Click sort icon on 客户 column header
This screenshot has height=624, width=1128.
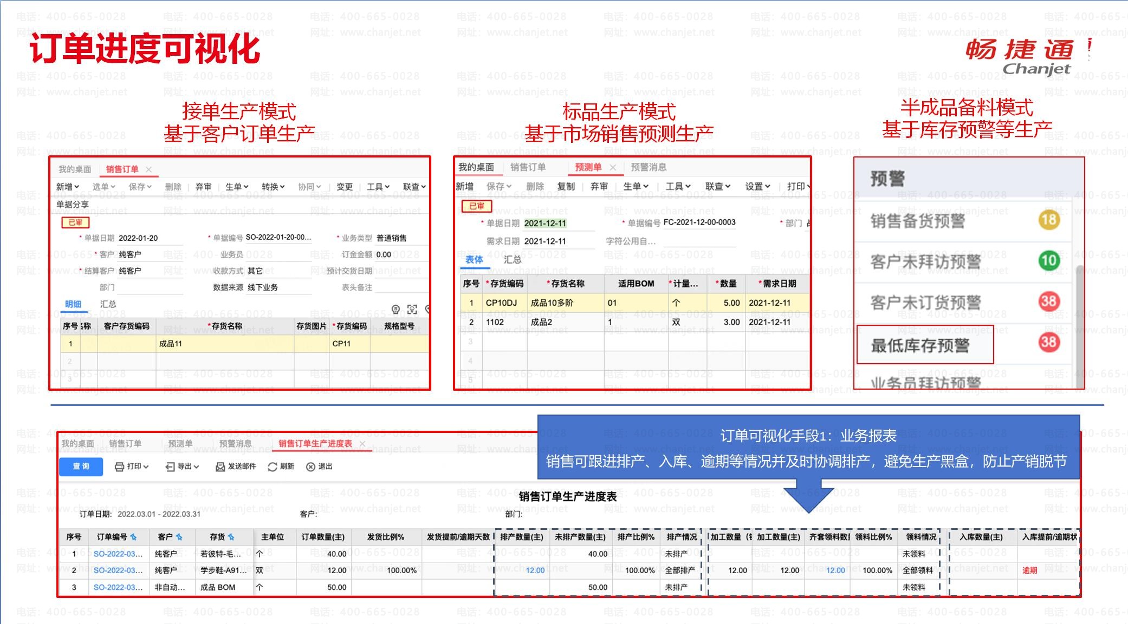click(179, 537)
